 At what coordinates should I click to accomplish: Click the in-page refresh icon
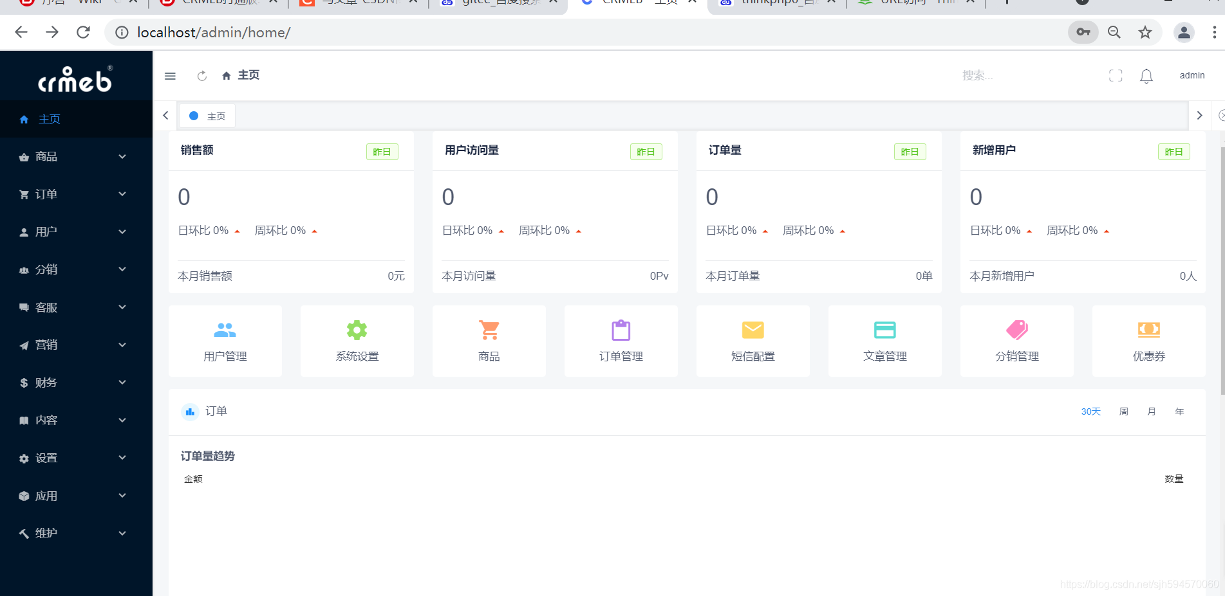(201, 76)
